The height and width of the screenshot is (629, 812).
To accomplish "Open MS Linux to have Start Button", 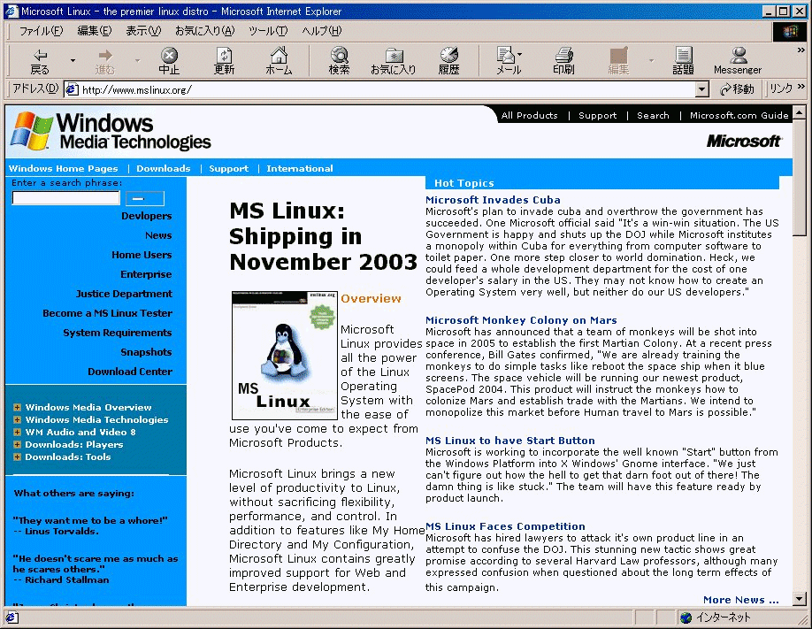I will tap(510, 441).
